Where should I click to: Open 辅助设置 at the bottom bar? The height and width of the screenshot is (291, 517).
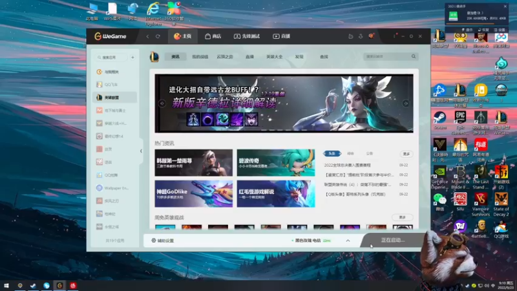click(163, 241)
